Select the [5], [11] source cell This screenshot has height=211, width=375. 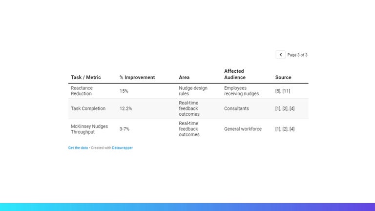point(282,91)
